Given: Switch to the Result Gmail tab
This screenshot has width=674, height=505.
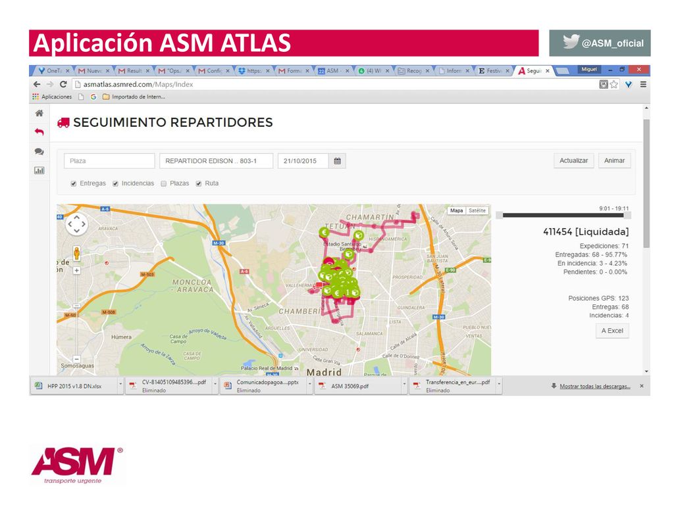Looking at the screenshot, I should click(x=133, y=71).
